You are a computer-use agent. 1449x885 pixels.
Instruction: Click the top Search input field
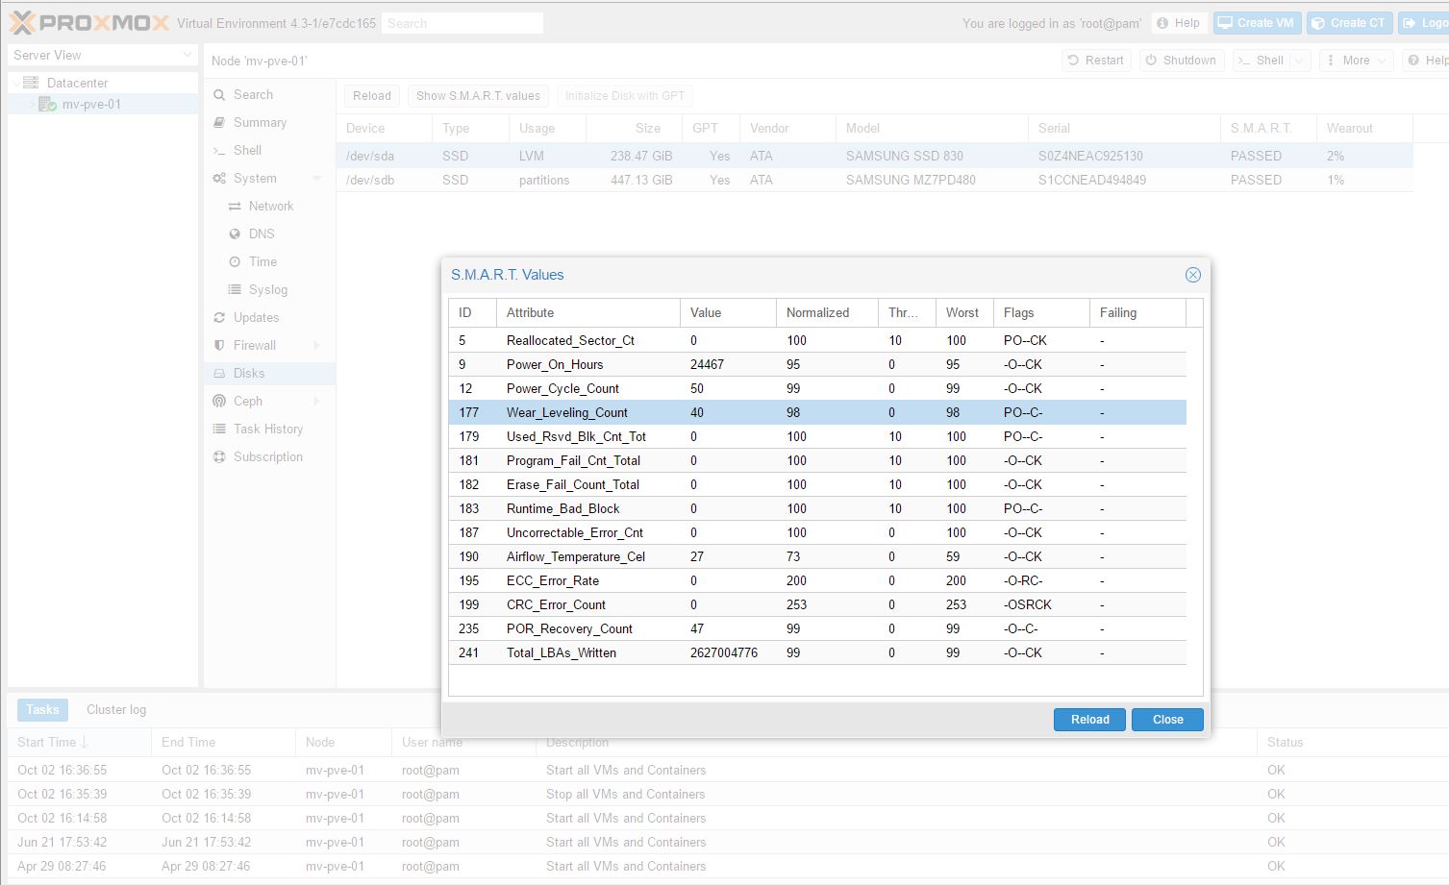462,23
